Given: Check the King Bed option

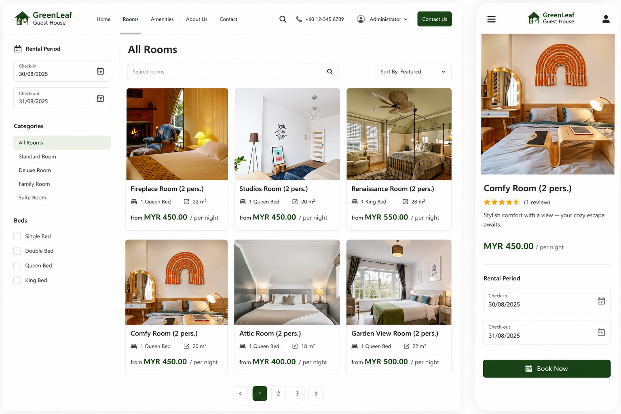Looking at the screenshot, I should click(x=17, y=280).
